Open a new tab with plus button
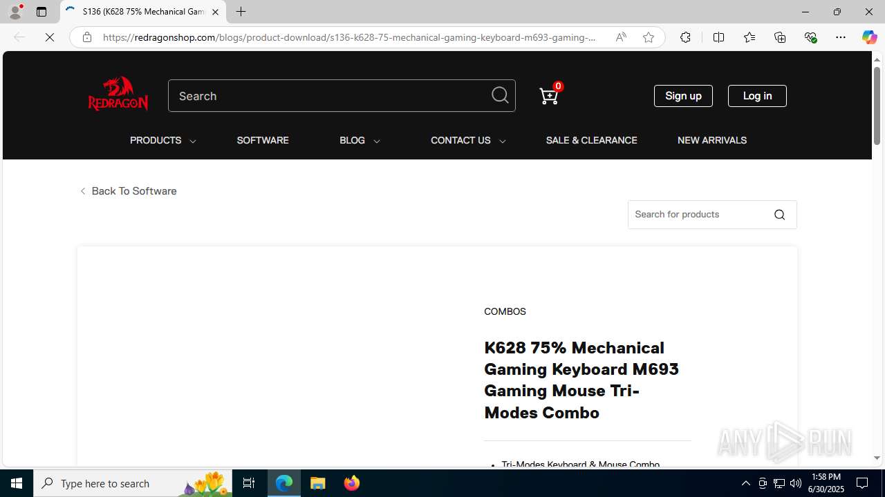Screen dimensions: 885x497 pos(241,12)
